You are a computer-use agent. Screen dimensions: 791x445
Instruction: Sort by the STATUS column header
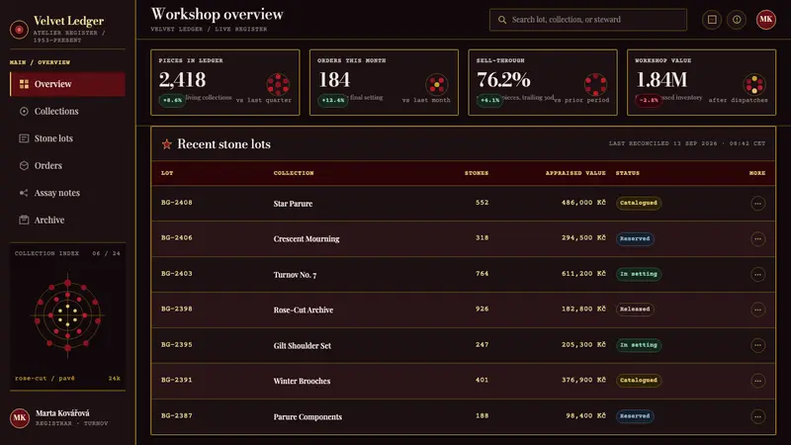click(x=628, y=173)
